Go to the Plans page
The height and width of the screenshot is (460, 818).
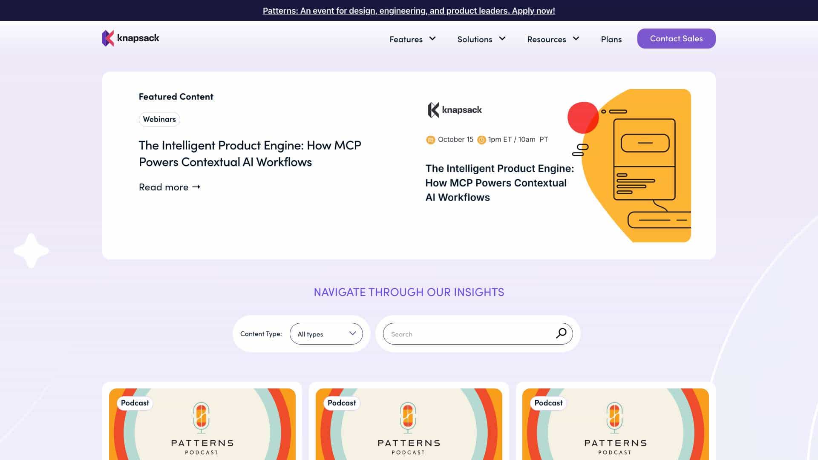(x=611, y=39)
